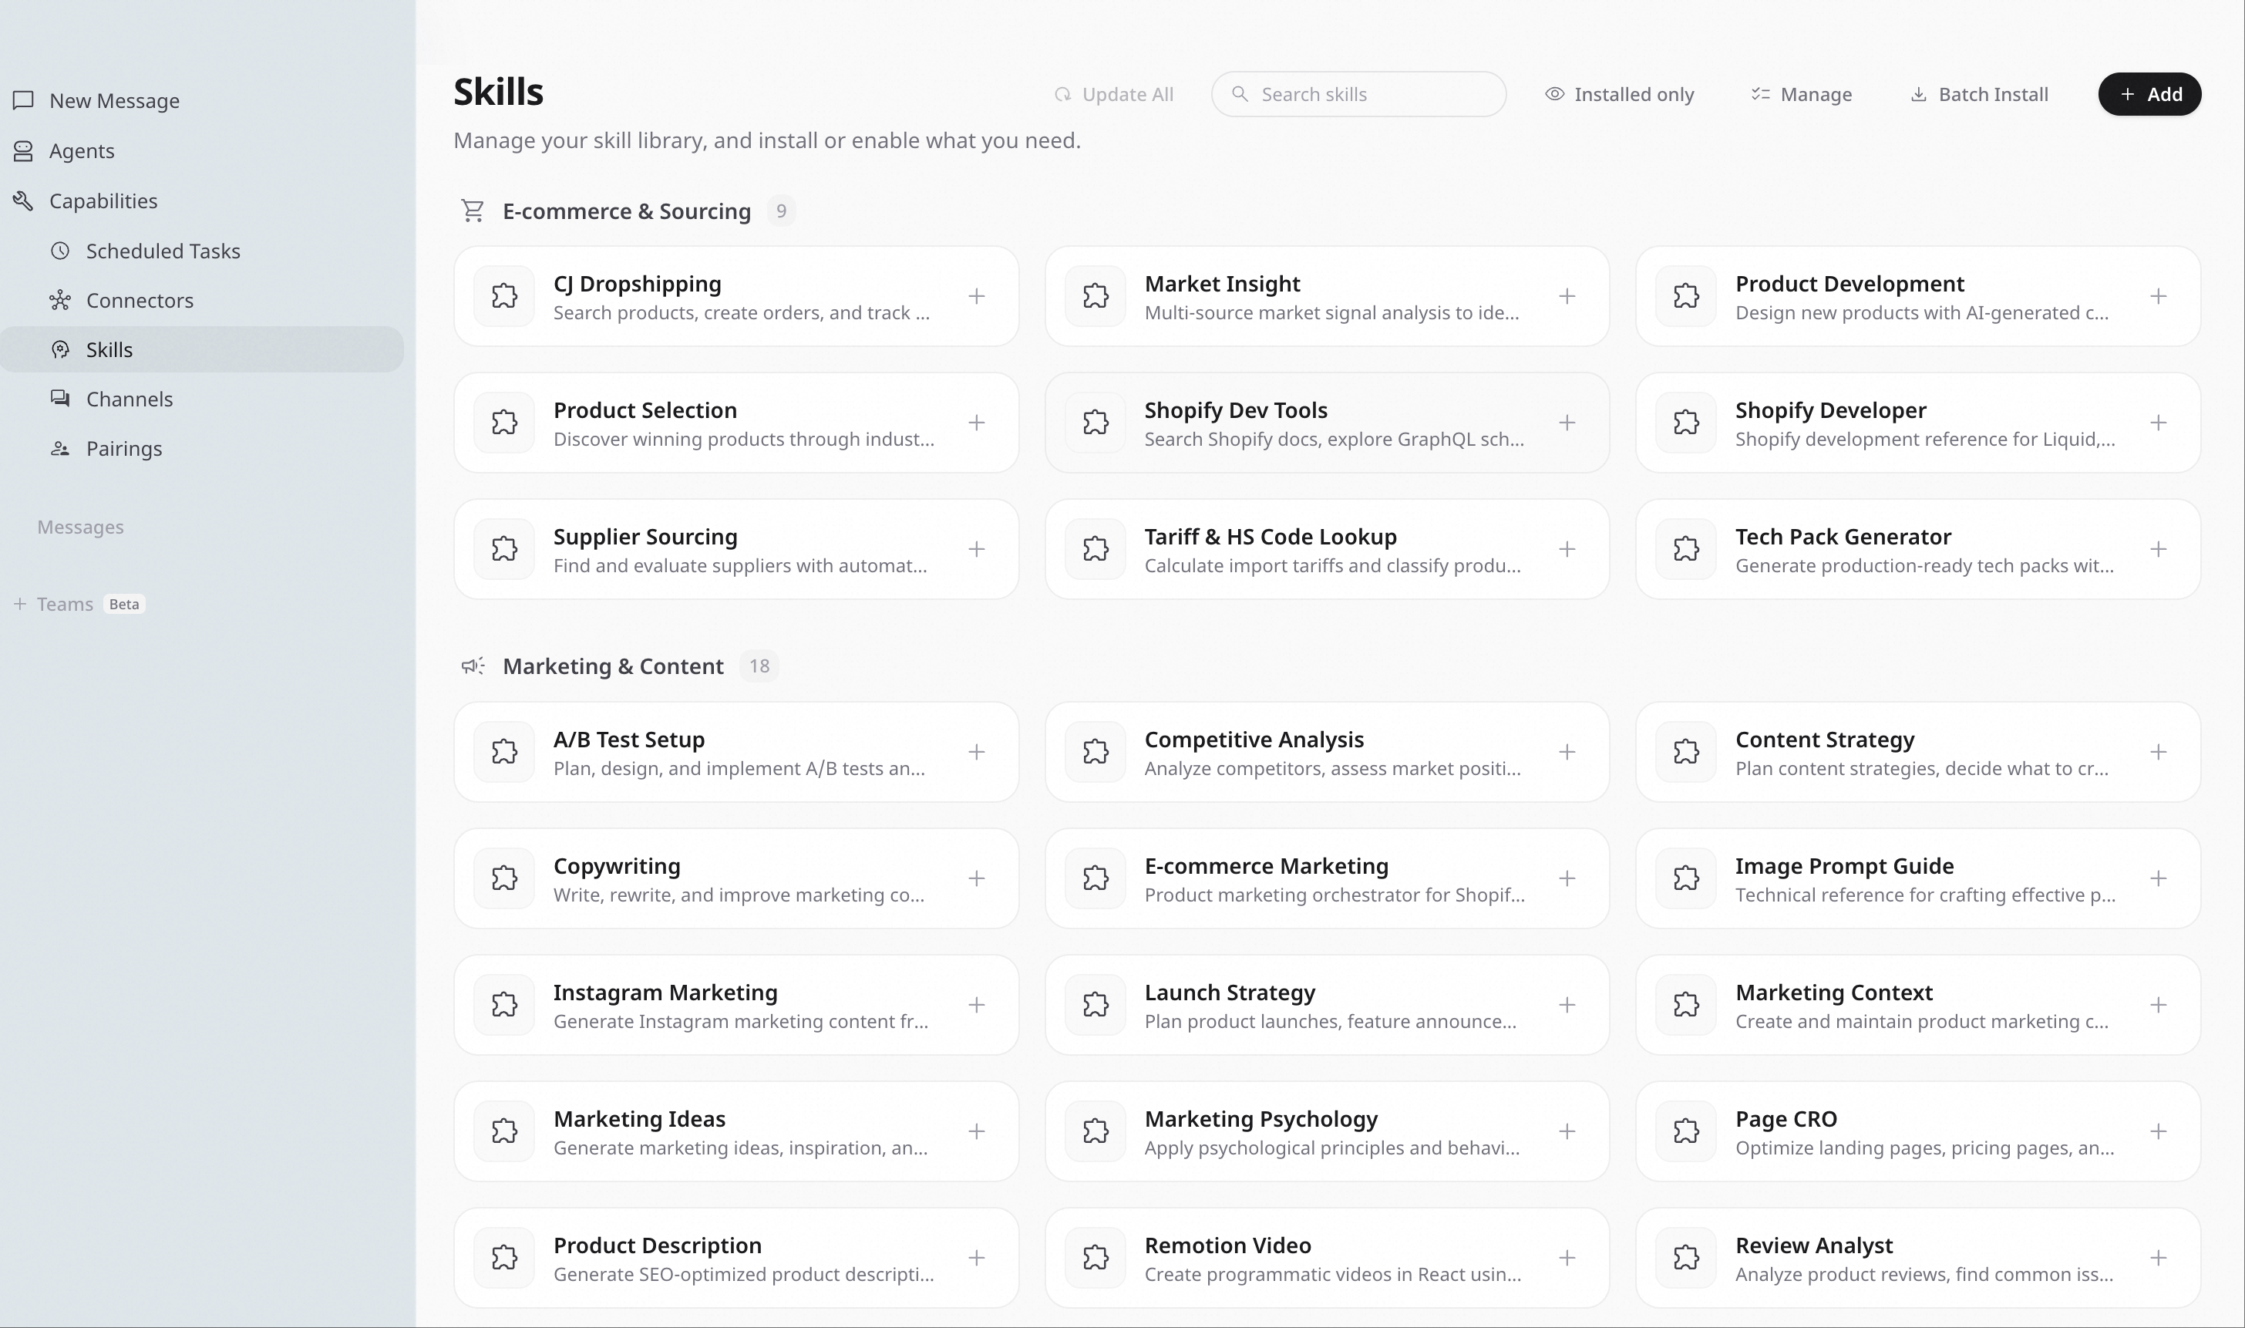The height and width of the screenshot is (1328, 2245).
Task: Click the puzzle icon on Shopify Developer card
Action: point(1685,423)
